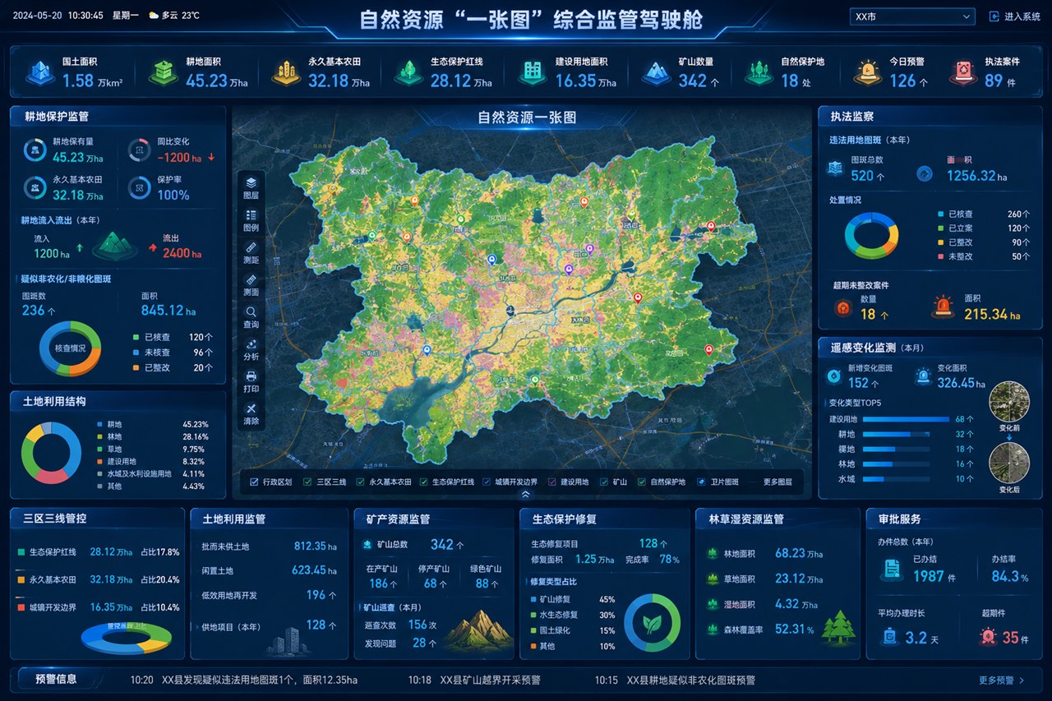Toggle the 城镇开发边界 layer checkbox
This screenshot has height=701, width=1052.
coord(487,482)
